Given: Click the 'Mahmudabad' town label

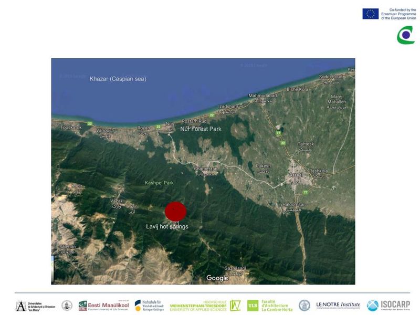Looking at the screenshot, I should pyautogui.click(x=262, y=96).
